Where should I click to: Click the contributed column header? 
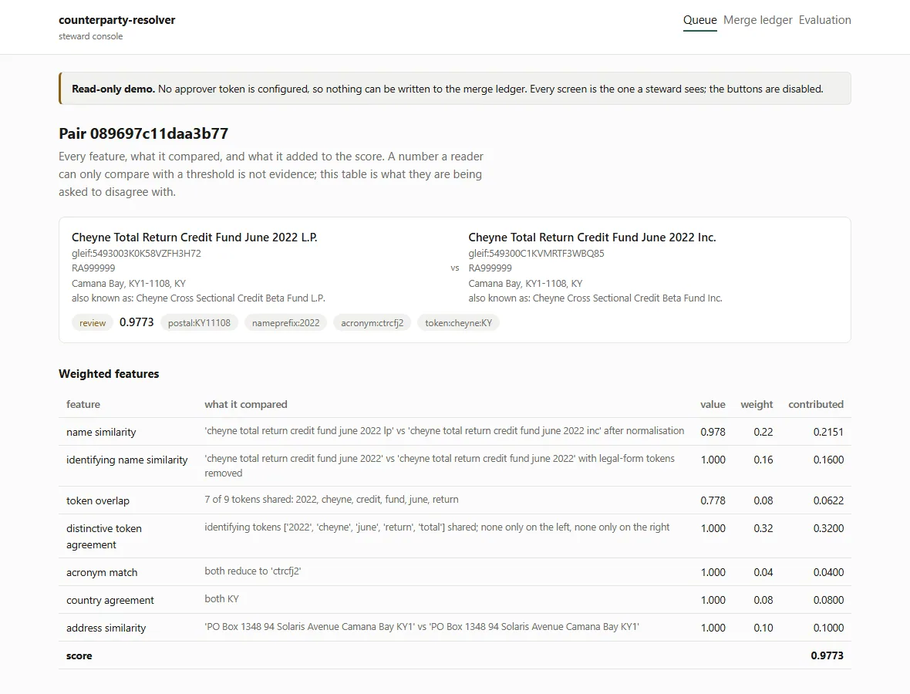click(x=816, y=404)
